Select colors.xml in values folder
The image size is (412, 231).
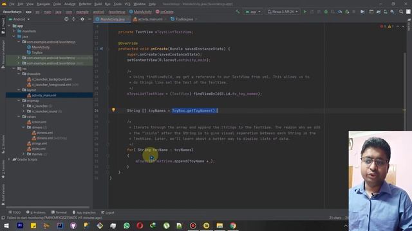coord(37,122)
